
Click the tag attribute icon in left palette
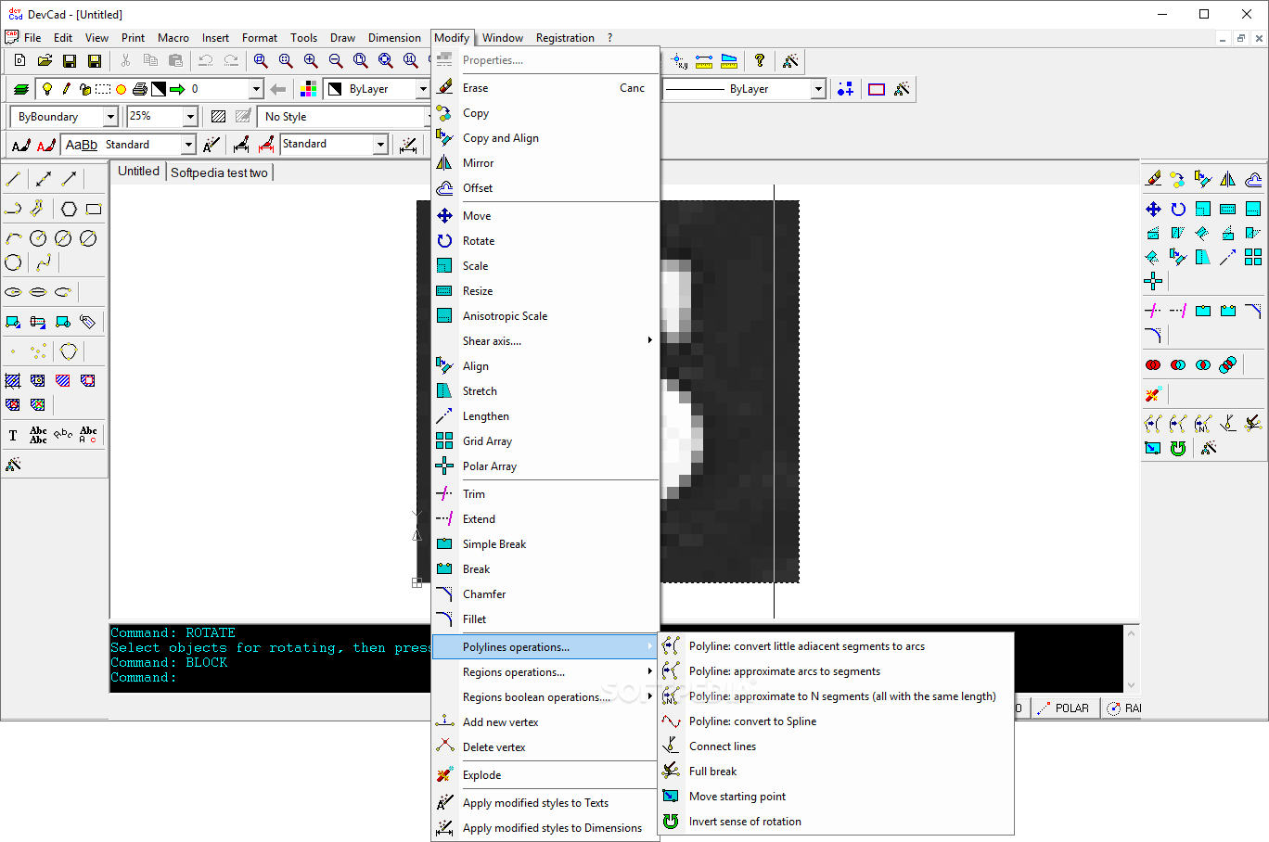point(88,322)
